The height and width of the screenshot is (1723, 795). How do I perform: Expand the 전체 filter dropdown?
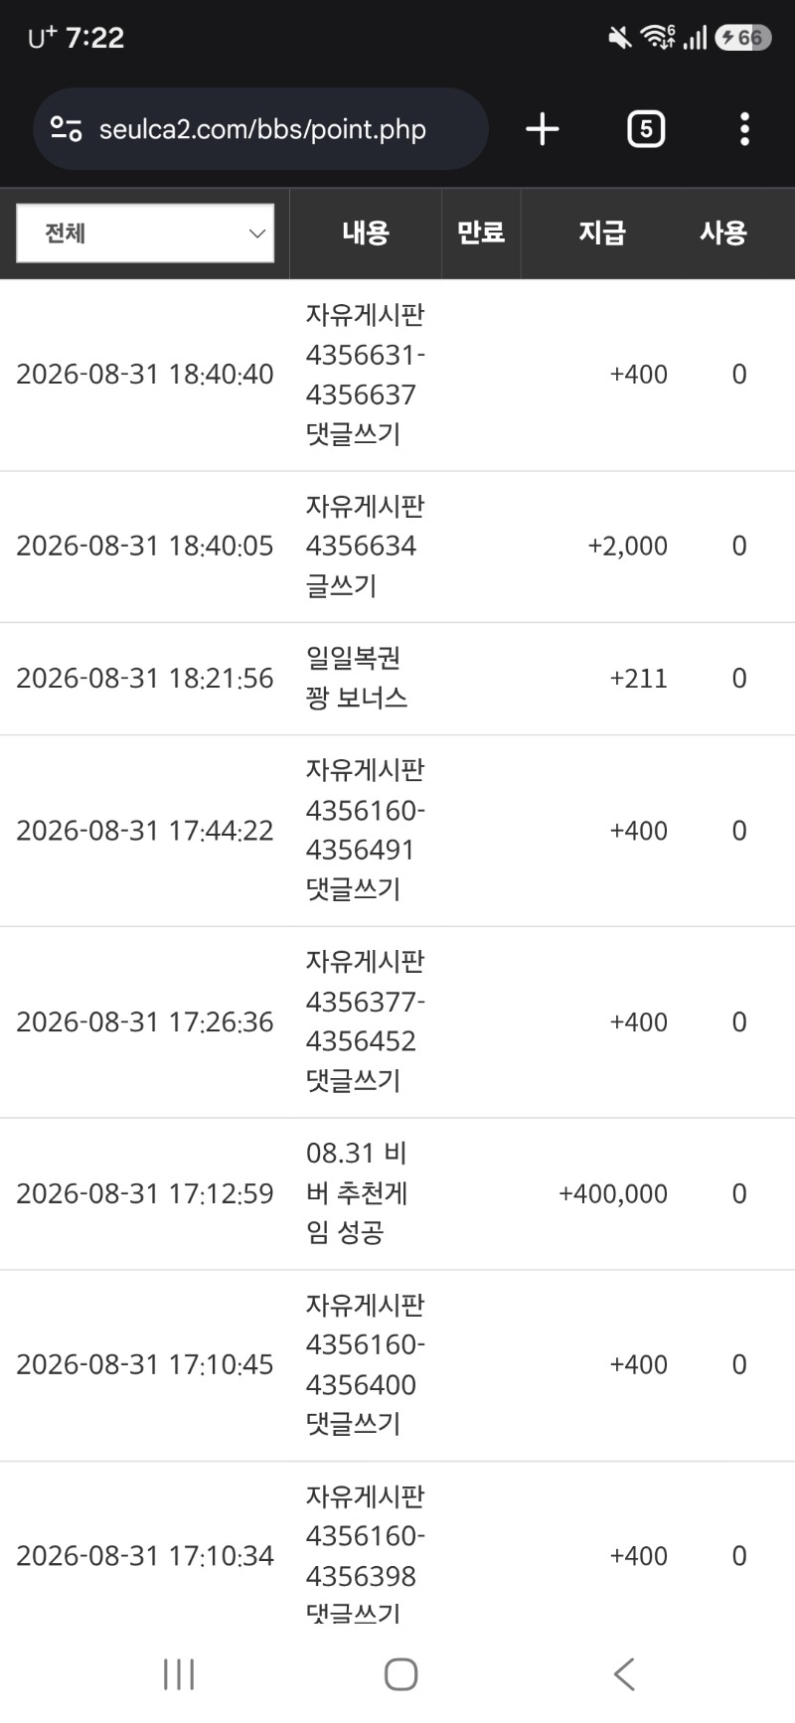click(145, 234)
